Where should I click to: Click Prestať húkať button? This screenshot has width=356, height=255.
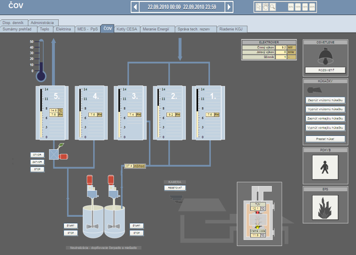pyautogui.click(x=325, y=139)
